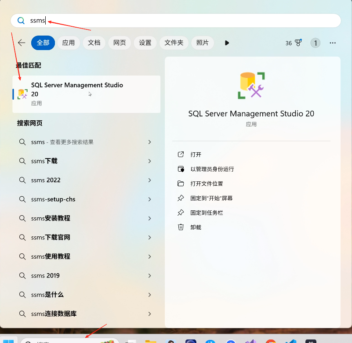Select the 'ssms 2022' suggestion
Viewport: 352px width, 343px height.
click(x=87, y=180)
